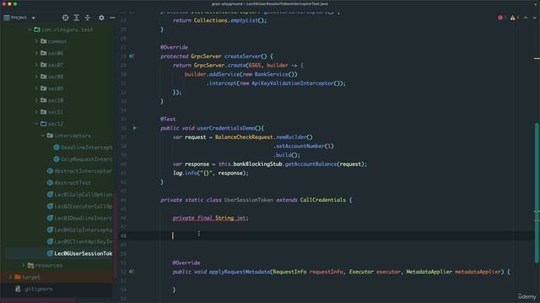This screenshot has width=540, height=303.
Task: Expand the sec08 folder
Action: [x=36, y=77]
